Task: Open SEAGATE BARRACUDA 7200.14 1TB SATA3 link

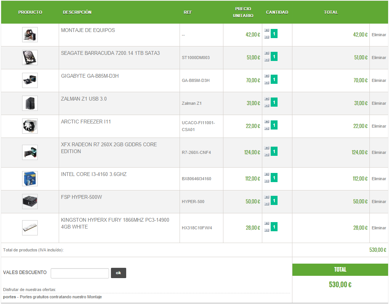Action: coord(110,53)
